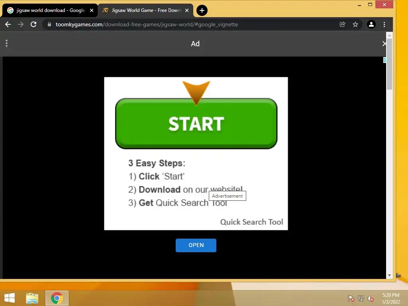Reload the current page
The width and height of the screenshot is (408, 306).
pyautogui.click(x=33, y=24)
